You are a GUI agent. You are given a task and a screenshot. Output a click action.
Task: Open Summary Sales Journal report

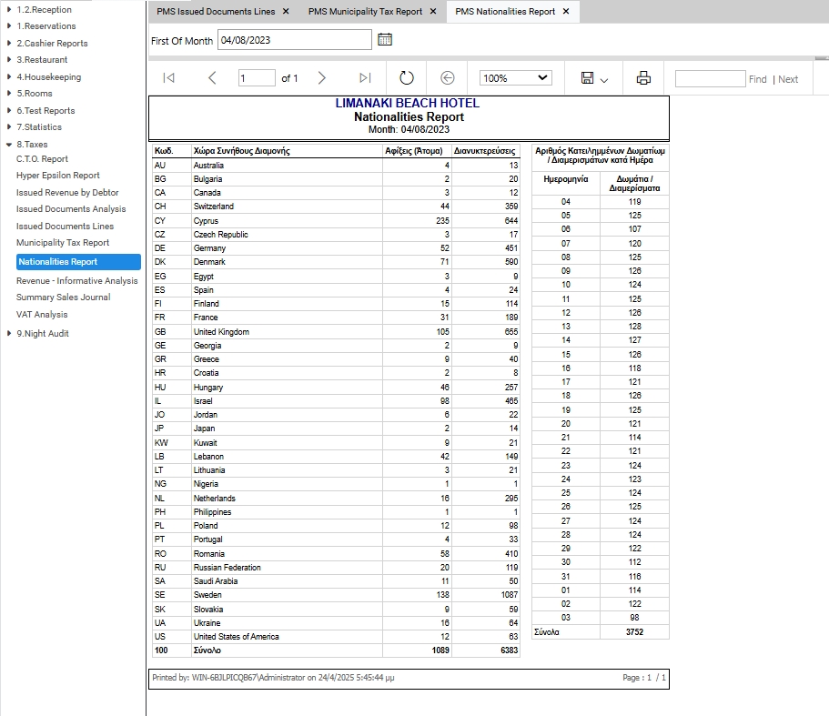(x=63, y=297)
